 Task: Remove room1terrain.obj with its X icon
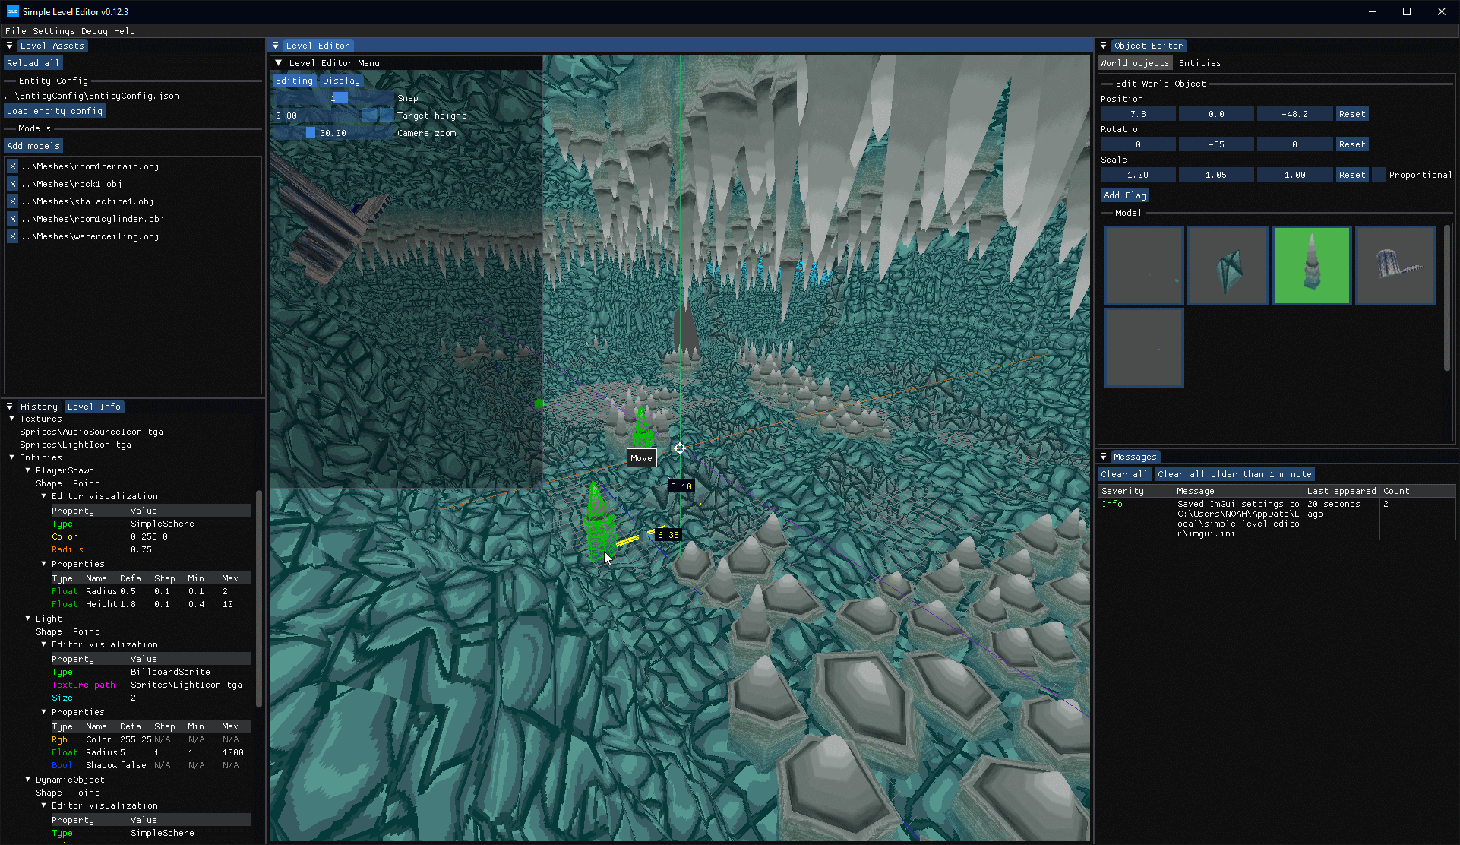point(13,166)
